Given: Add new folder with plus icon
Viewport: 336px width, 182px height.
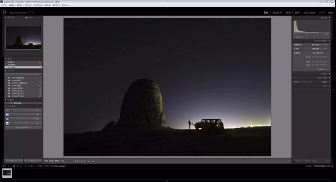Looking at the screenshot, I should tap(41, 71).
